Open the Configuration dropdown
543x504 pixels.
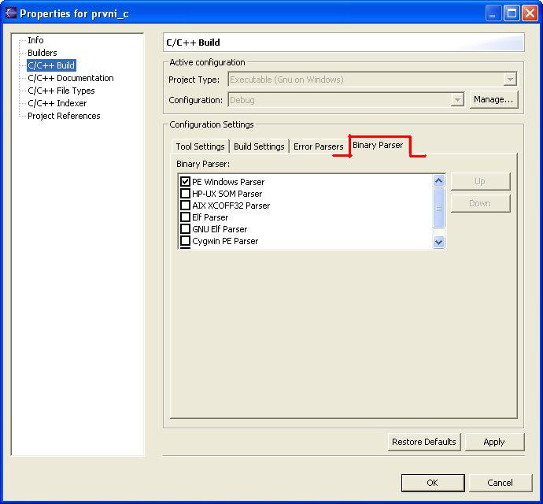click(457, 100)
